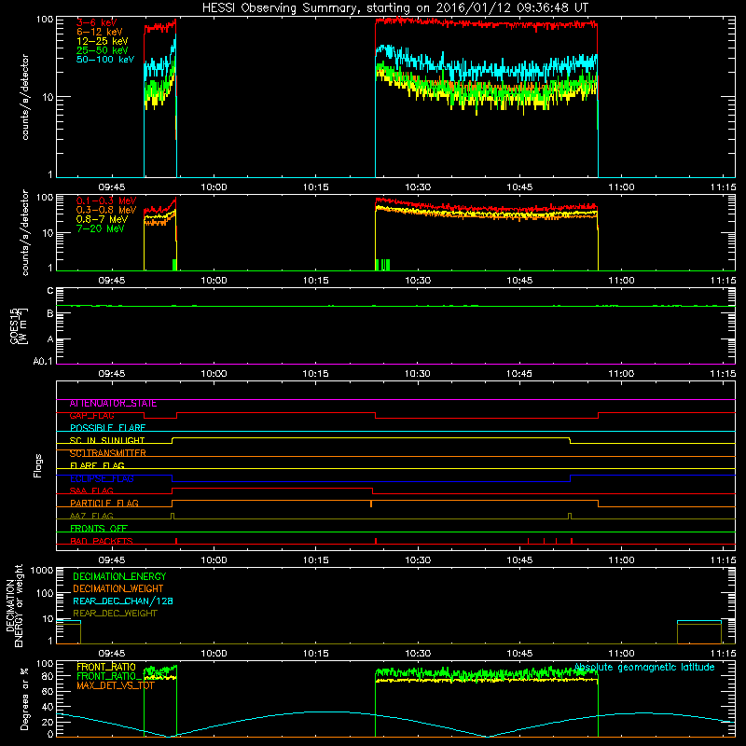Click the C class tick on GOES panel
The height and width of the screenshot is (746, 746).
click(50, 291)
